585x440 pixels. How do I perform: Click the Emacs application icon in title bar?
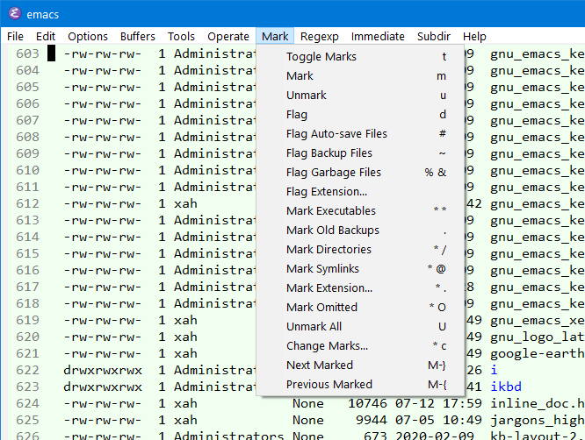(14, 13)
